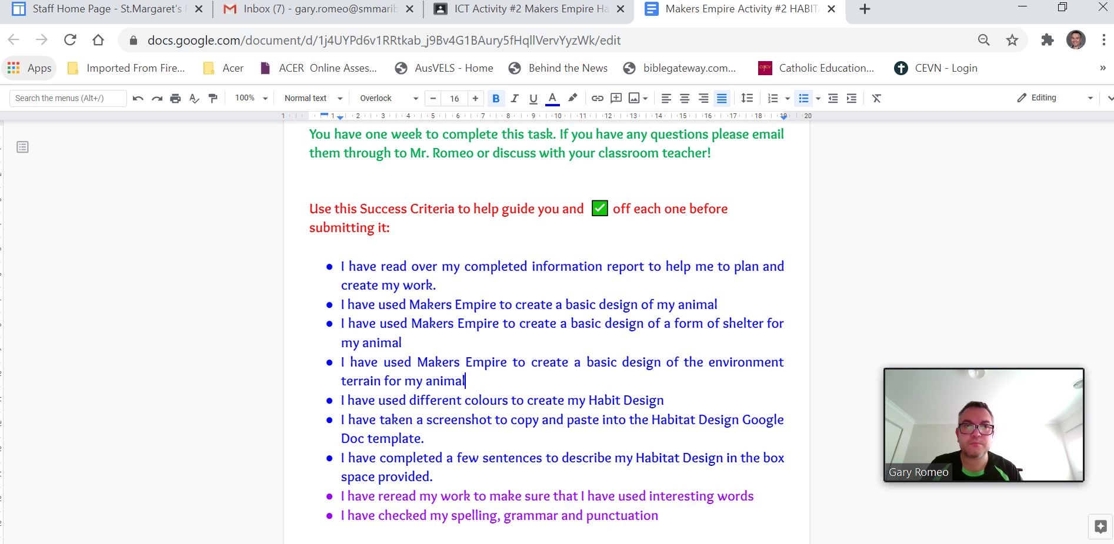Align text right
The height and width of the screenshot is (544, 1114).
point(703,98)
